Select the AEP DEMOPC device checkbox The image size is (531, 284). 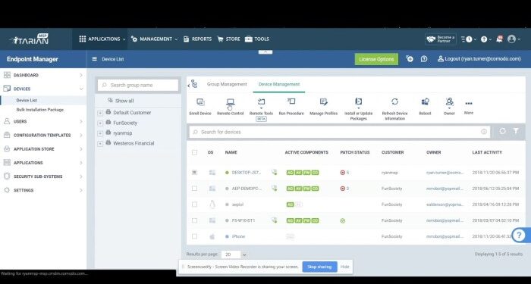(194, 189)
